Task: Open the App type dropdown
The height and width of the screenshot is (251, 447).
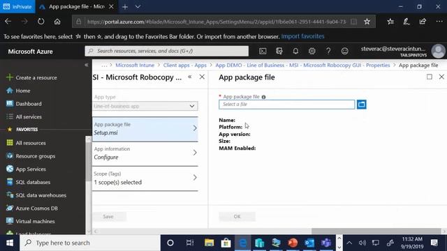Action: [145, 106]
